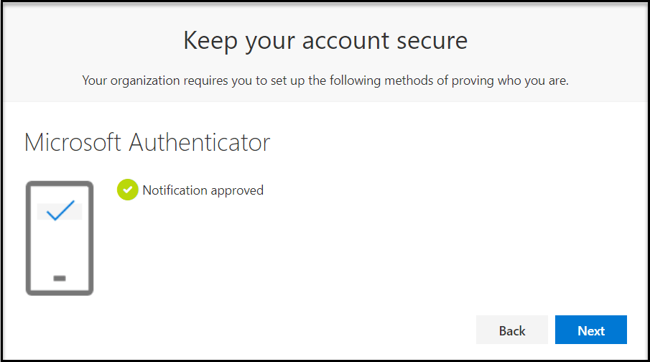Click the green approved checkmark icon
Screen dimensions: 650x362
127,190
